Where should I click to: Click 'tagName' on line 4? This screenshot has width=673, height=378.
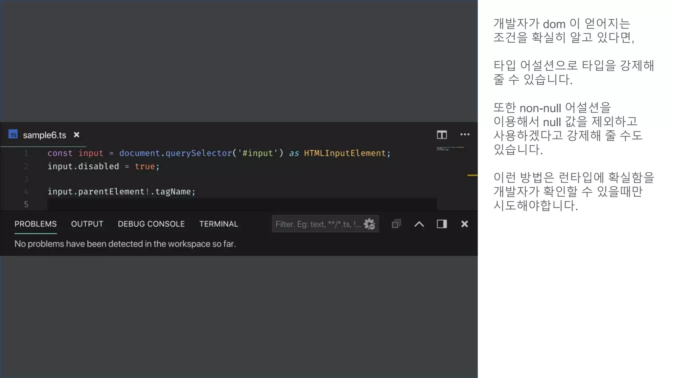tap(173, 192)
